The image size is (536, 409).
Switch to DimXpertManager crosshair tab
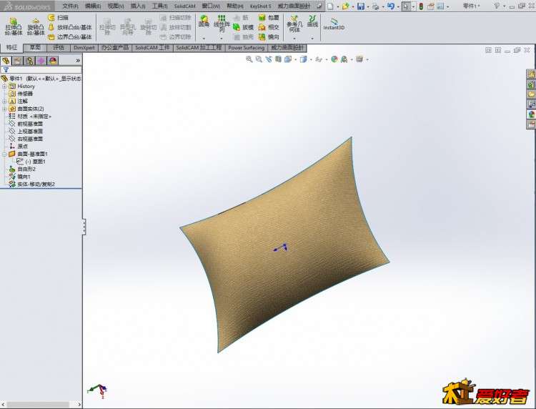41,61
